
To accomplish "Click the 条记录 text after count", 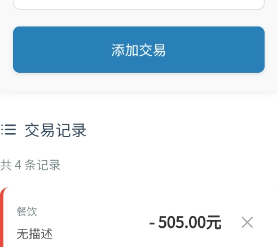I will click(x=42, y=165).
